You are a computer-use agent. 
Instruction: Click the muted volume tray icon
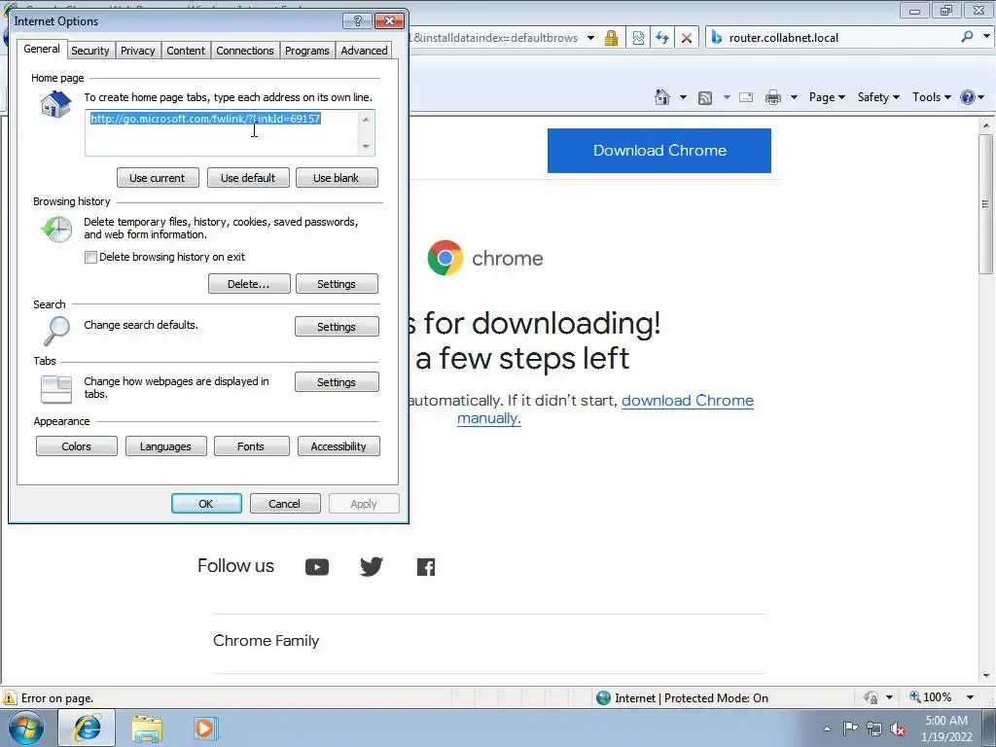click(x=898, y=729)
